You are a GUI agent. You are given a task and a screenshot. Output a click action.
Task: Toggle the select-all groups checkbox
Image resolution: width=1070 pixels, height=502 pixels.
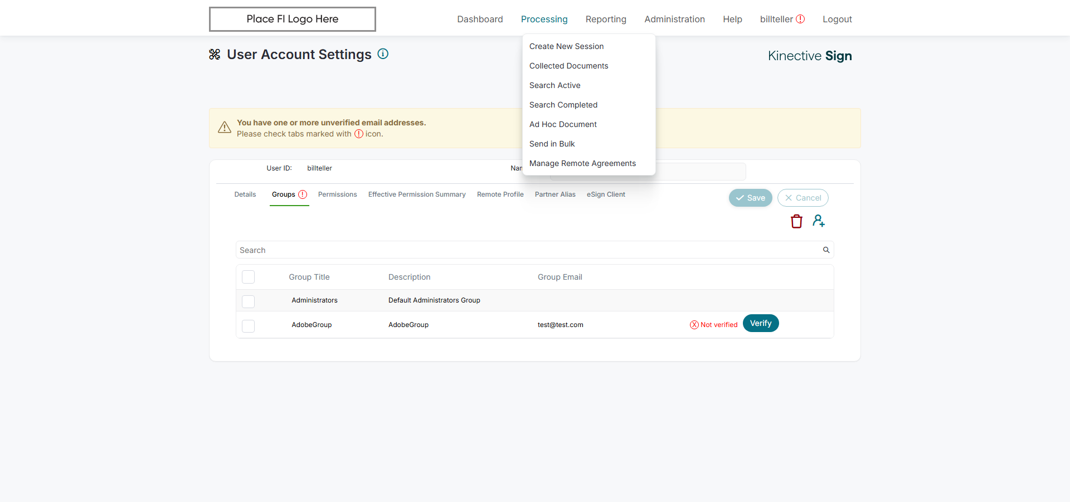coord(249,277)
